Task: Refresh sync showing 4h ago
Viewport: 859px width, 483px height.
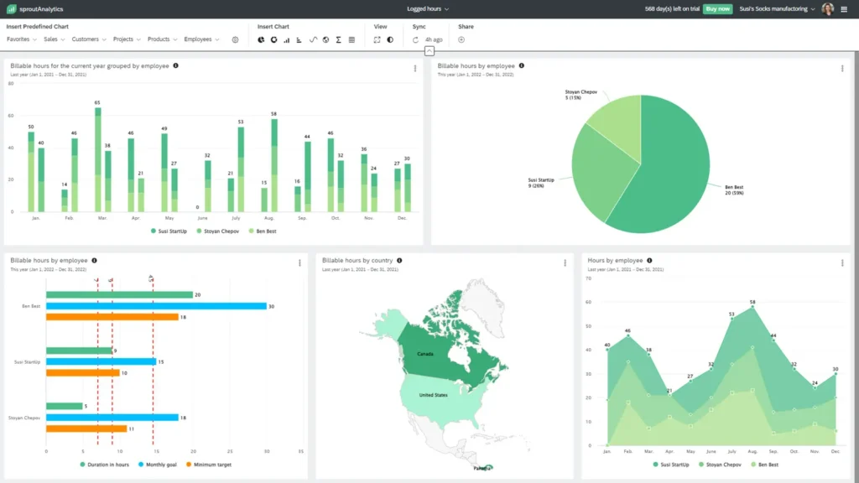Action: coord(415,39)
